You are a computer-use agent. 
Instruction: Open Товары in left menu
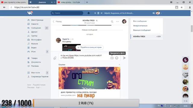[34, 58]
